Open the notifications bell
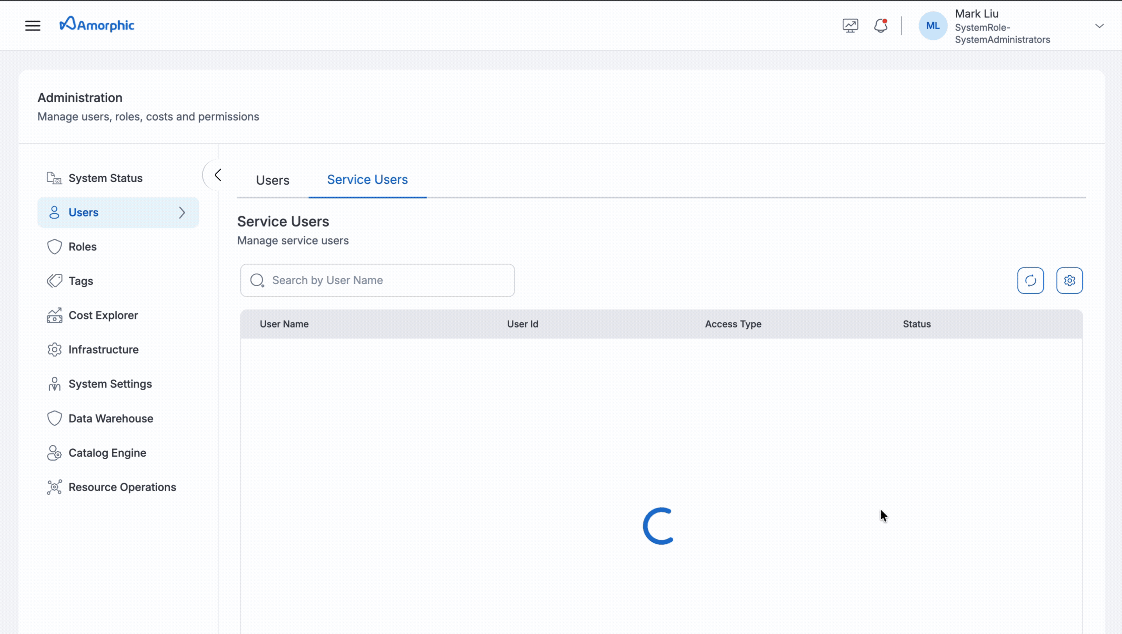This screenshot has width=1122, height=634. coord(880,26)
